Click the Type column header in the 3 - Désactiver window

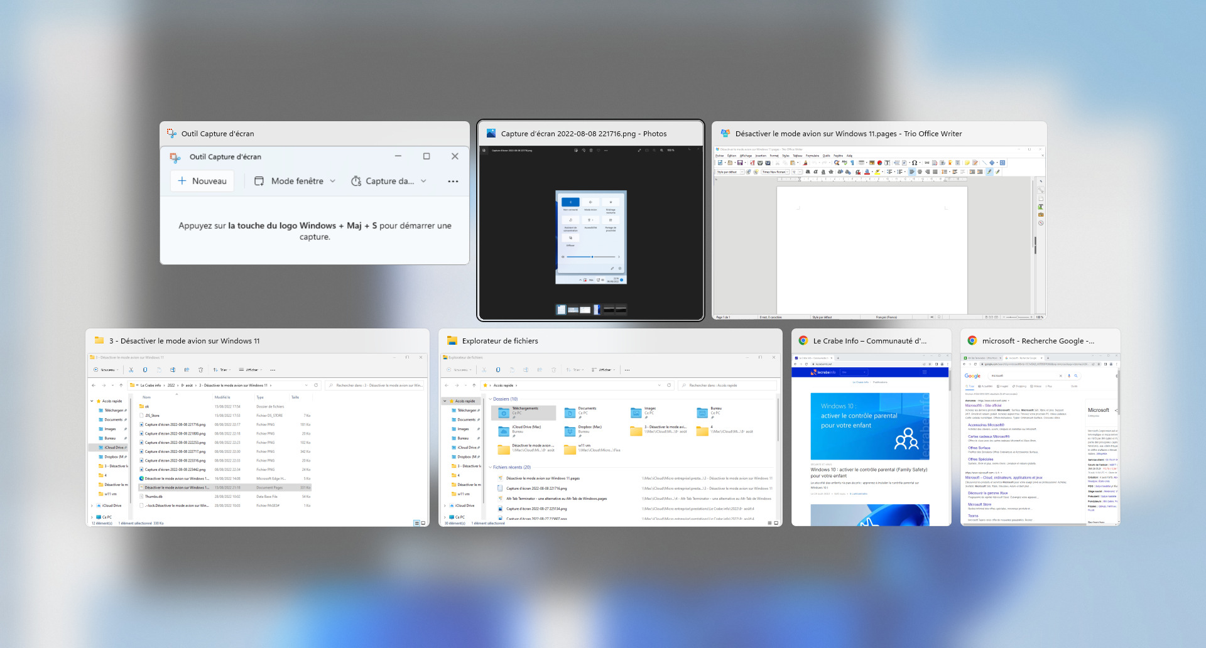[260, 397]
